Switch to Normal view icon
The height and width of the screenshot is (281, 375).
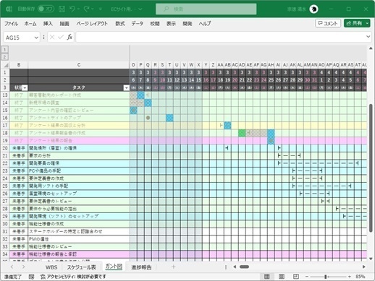point(266,277)
